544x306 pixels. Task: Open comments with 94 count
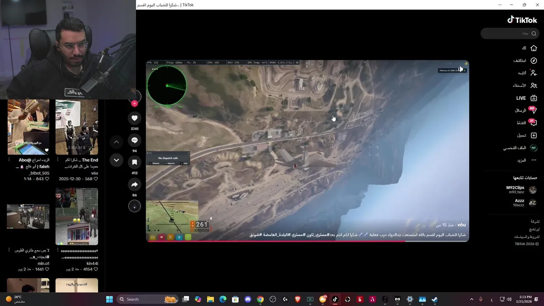(134, 140)
